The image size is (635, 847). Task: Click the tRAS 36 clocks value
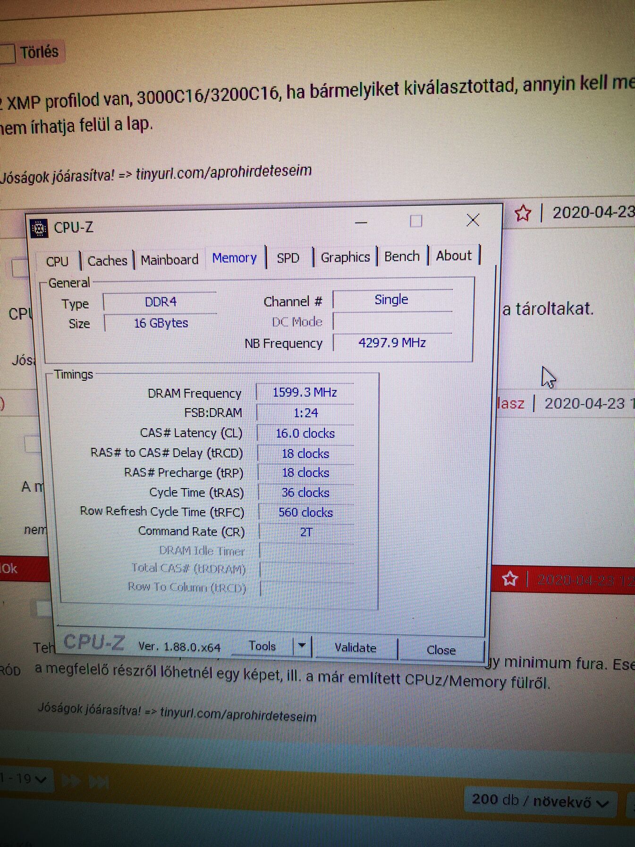[305, 493]
